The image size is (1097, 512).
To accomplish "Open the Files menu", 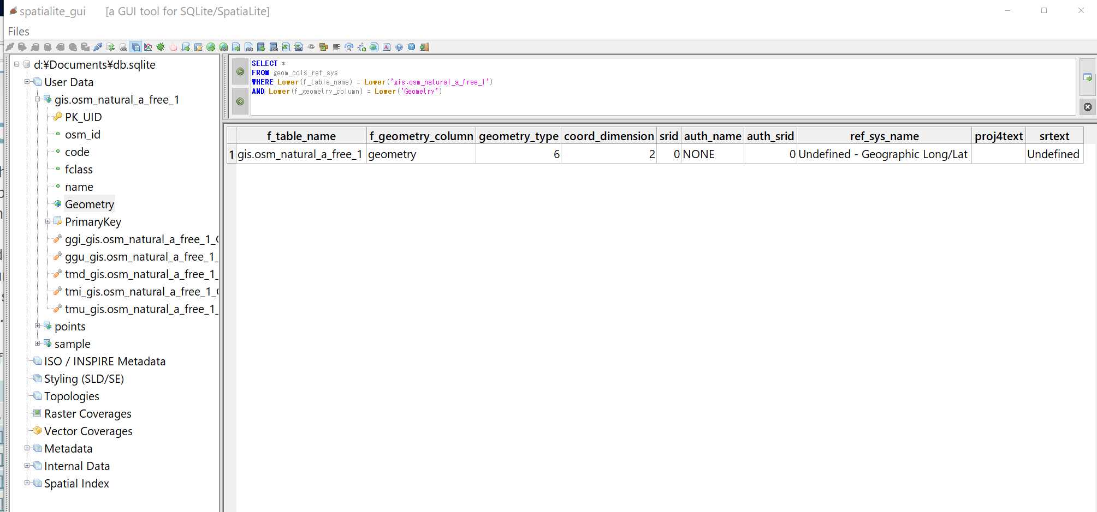I will pos(19,32).
